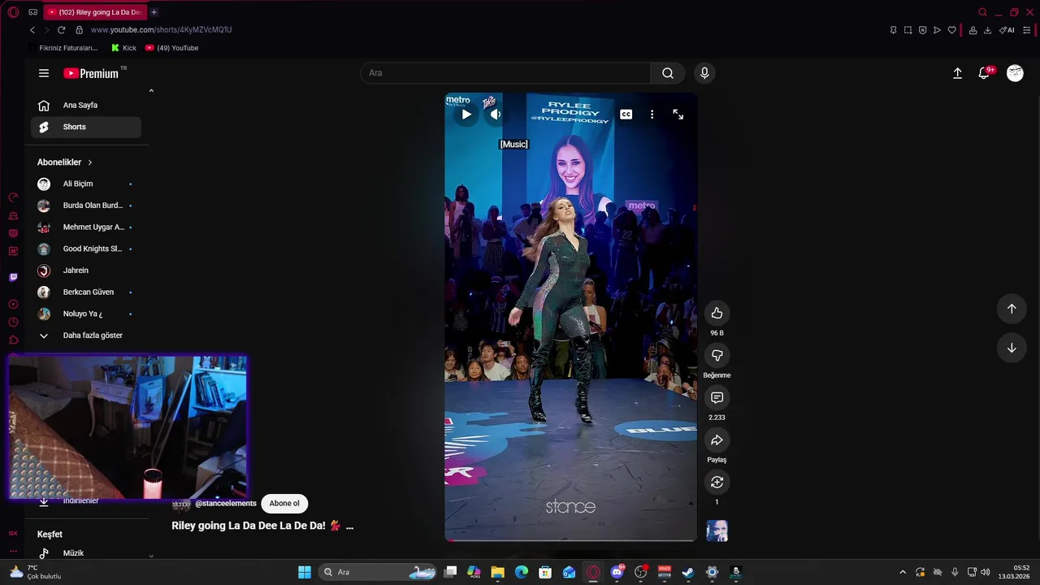This screenshot has height=585, width=1040.
Task: Click the youtube.com/shorts address bar
Action: (161, 30)
